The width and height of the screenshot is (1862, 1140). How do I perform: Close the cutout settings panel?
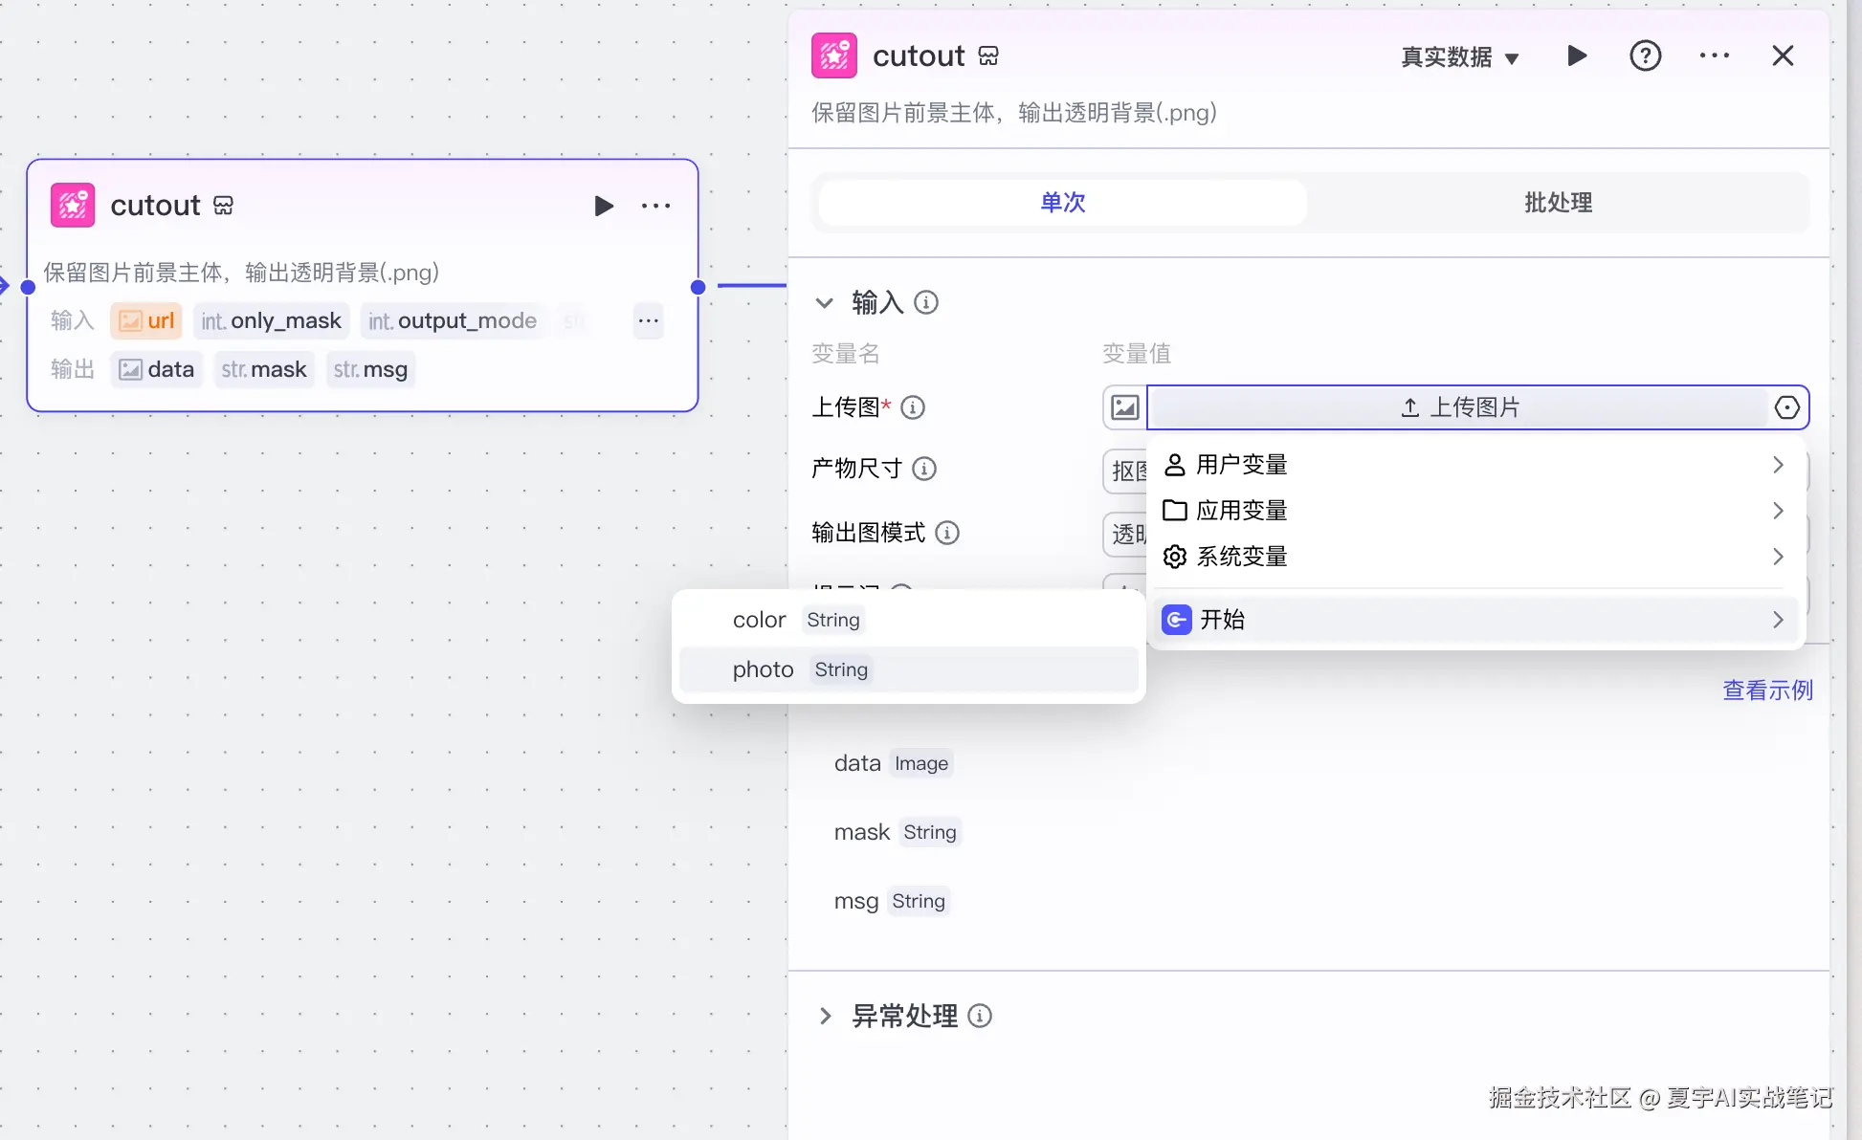click(1783, 55)
